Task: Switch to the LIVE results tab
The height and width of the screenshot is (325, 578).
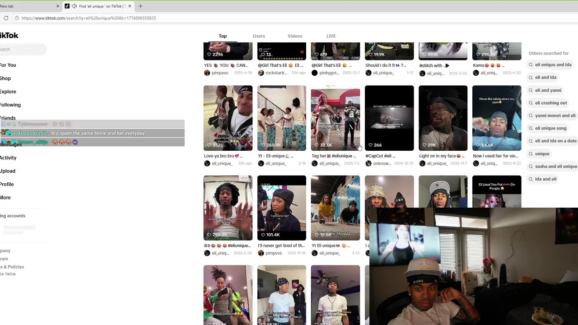Action: coord(331,36)
